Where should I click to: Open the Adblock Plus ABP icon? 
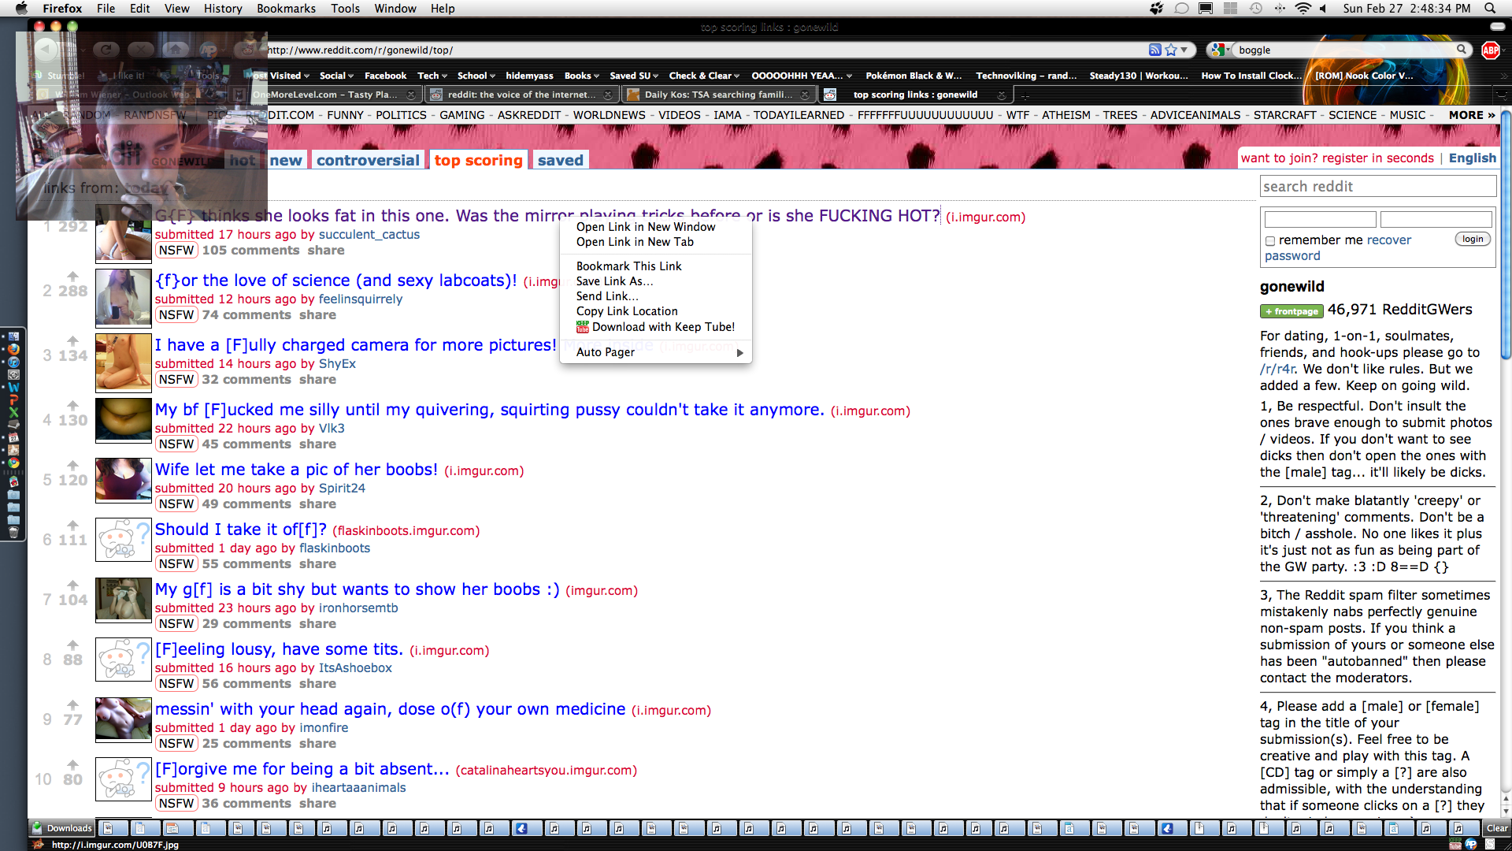(1490, 50)
